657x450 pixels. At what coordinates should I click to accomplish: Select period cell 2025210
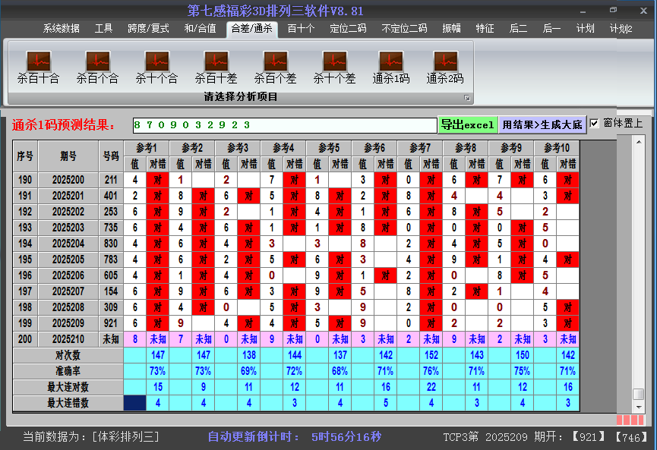[x=68, y=339]
